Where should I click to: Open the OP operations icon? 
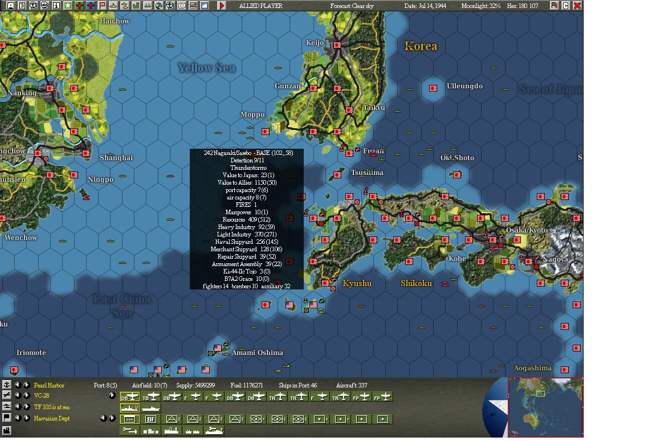[181, 5]
